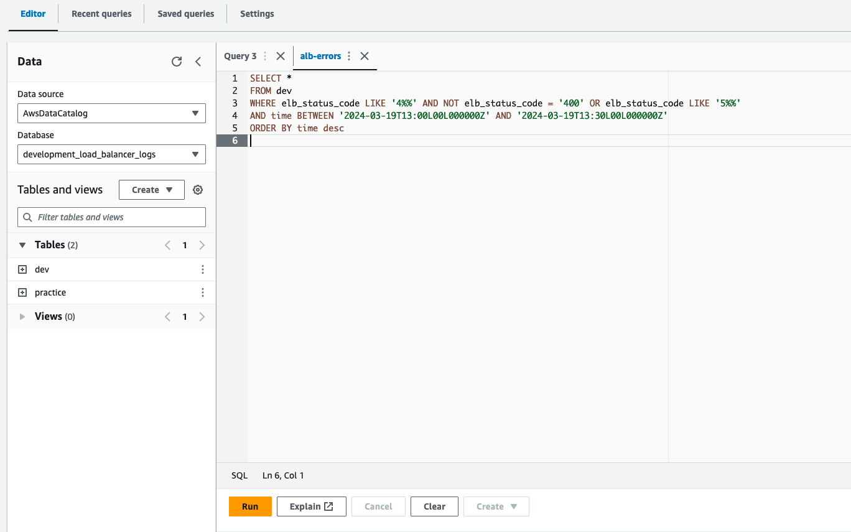Expand the practice table columns
The image size is (851, 532).
(x=22, y=292)
